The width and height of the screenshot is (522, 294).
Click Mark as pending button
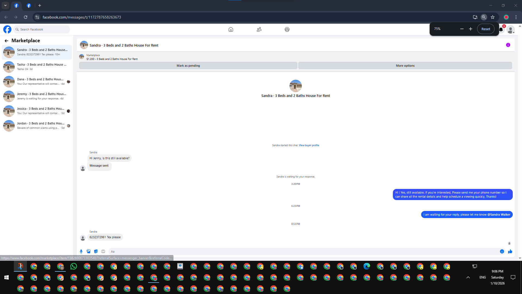pos(188,66)
